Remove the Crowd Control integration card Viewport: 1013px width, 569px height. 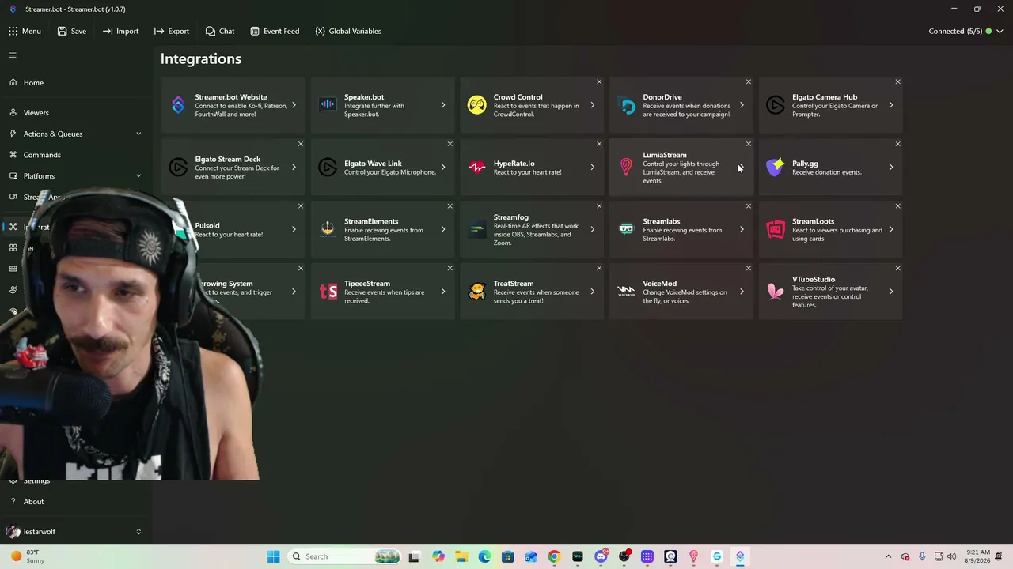(599, 81)
